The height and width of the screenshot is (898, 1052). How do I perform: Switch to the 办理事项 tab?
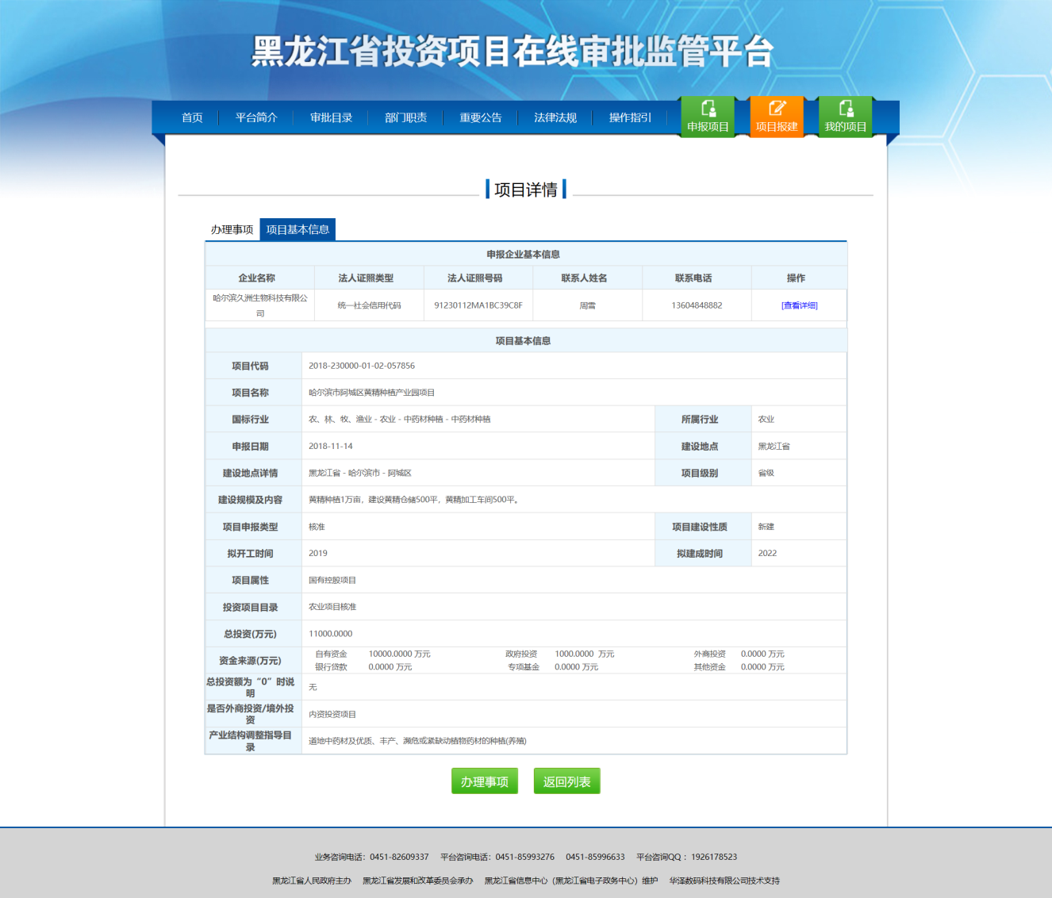coord(232,229)
